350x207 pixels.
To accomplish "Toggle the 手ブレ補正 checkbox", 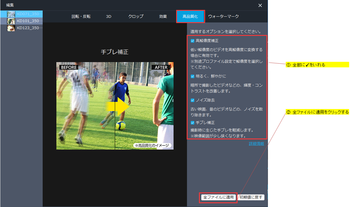I will click(x=193, y=123).
